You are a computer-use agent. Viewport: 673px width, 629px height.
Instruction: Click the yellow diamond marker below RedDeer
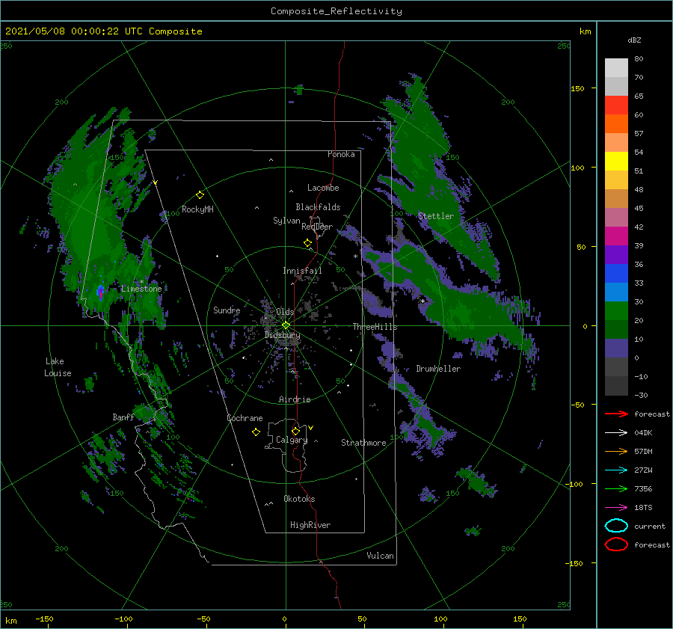pyautogui.click(x=307, y=243)
